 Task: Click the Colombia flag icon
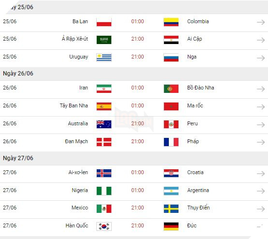tap(171, 22)
